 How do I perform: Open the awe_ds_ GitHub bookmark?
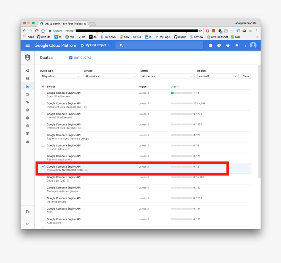pos(44,37)
